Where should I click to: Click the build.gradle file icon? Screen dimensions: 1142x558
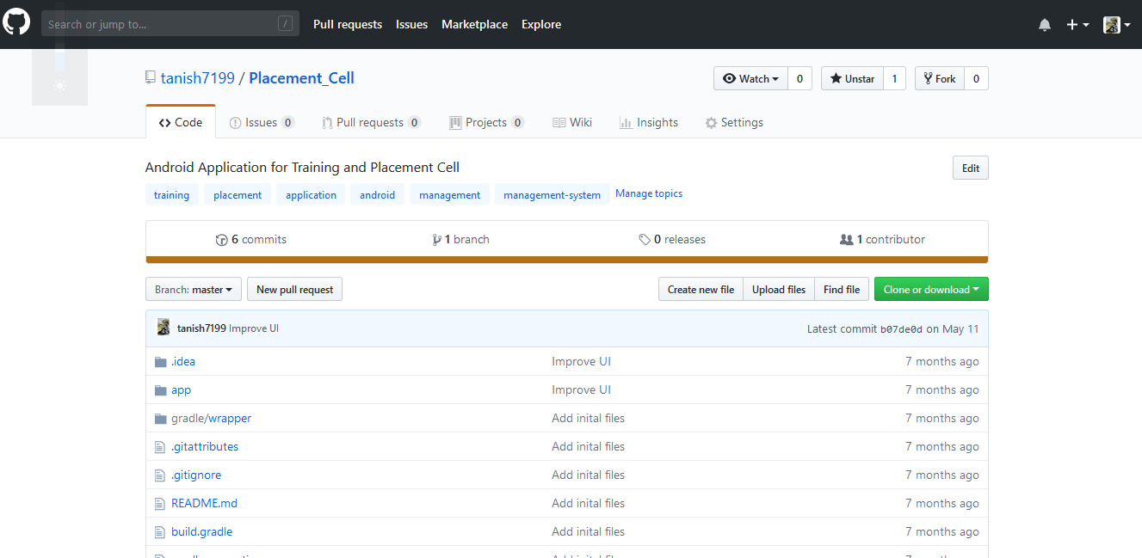(x=159, y=532)
